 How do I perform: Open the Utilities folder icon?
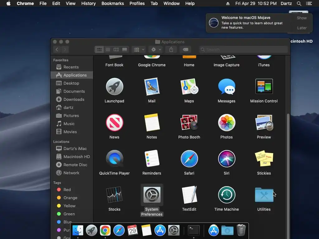264,195
